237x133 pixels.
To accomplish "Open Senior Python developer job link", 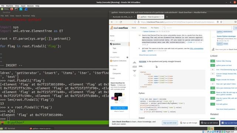I will (x=226, y=36).
